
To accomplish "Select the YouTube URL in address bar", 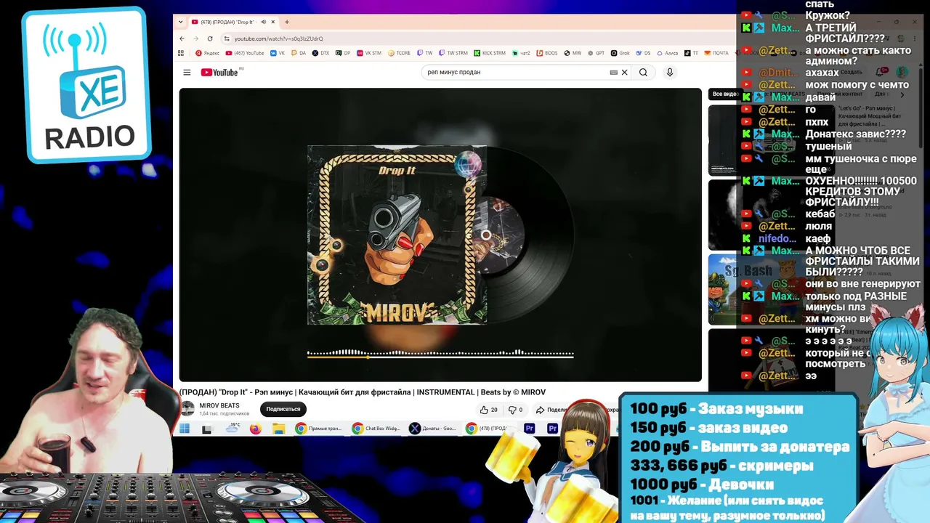I will 278,38.
